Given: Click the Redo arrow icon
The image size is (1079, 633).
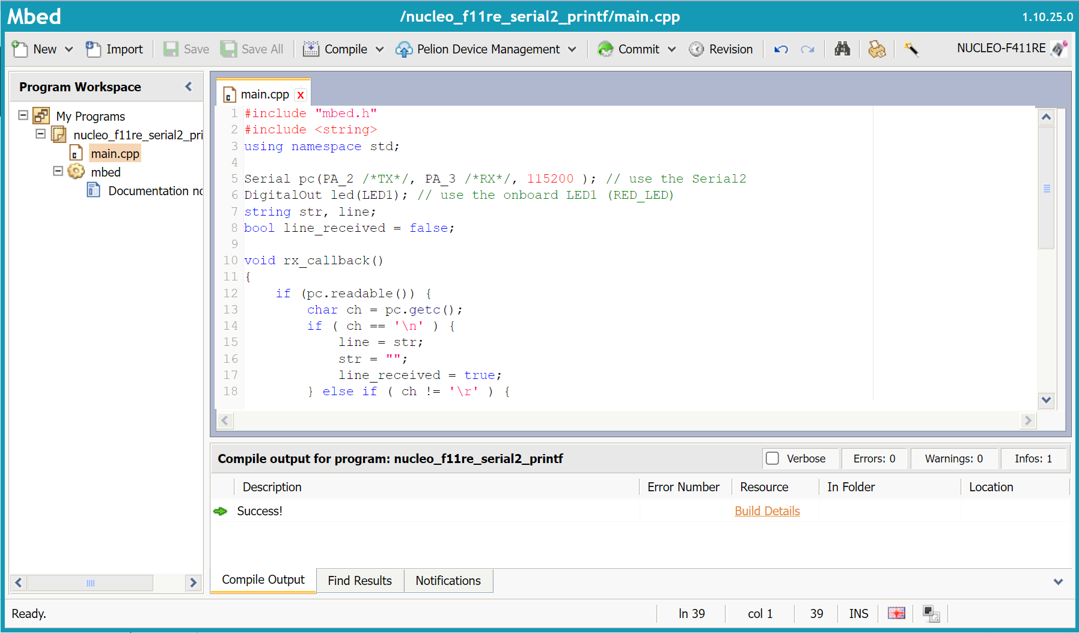Looking at the screenshot, I should (x=807, y=49).
